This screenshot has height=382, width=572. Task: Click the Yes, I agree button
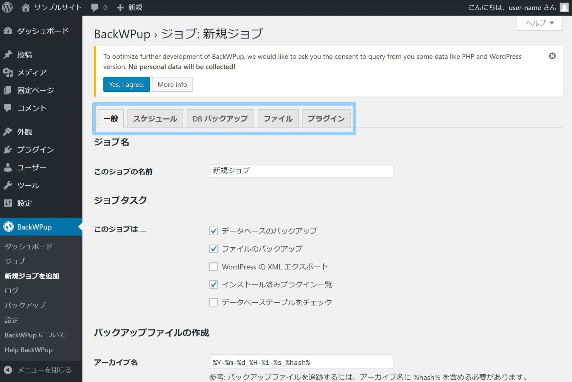tap(126, 84)
